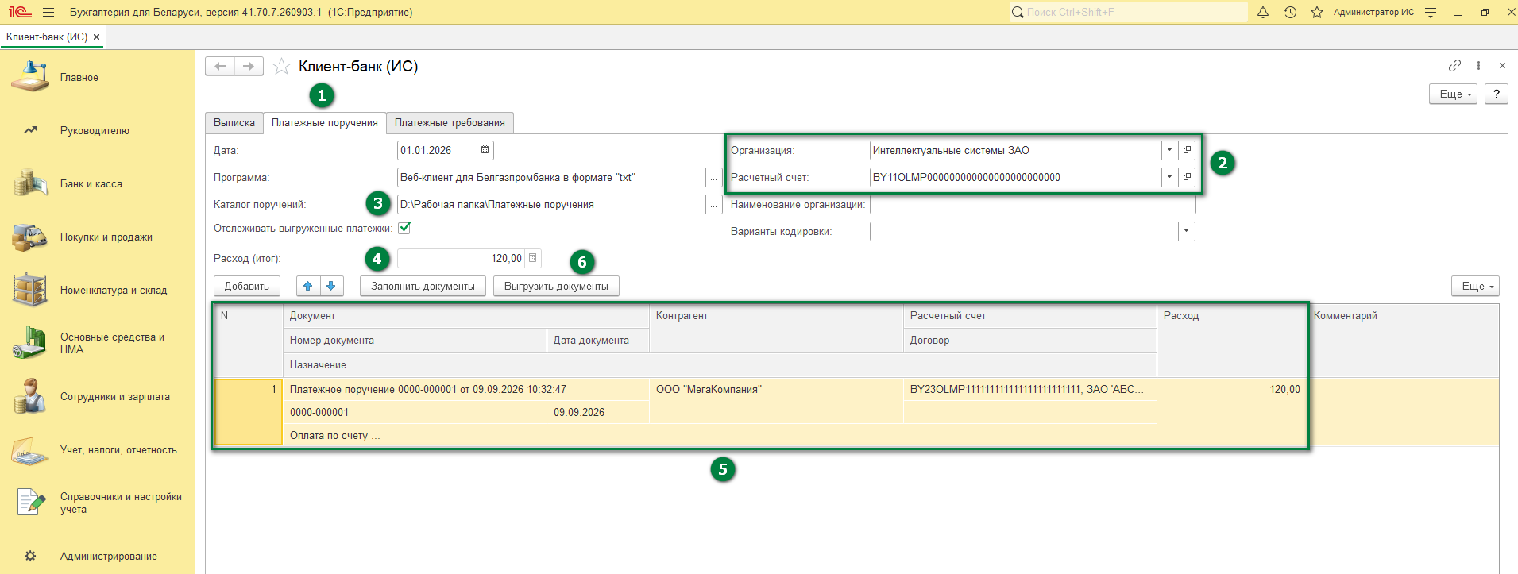
Task: Open Администрирование section
Action: [x=97, y=556]
